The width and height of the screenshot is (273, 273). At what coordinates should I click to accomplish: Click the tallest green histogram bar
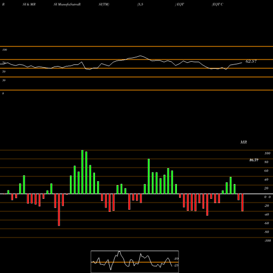(82, 172)
